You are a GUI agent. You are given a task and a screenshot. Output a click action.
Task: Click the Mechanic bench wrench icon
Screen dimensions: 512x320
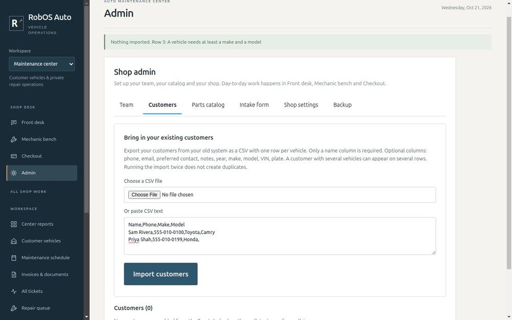click(14, 139)
